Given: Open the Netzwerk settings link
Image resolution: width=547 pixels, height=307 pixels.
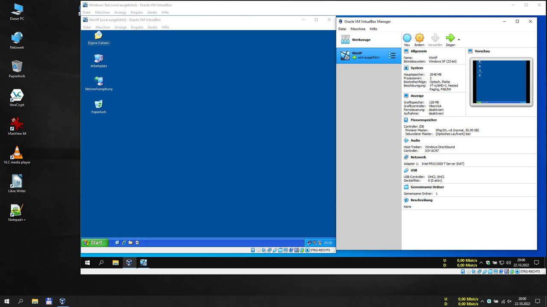Looking at the screenshot, I should (x=418, y=157).
